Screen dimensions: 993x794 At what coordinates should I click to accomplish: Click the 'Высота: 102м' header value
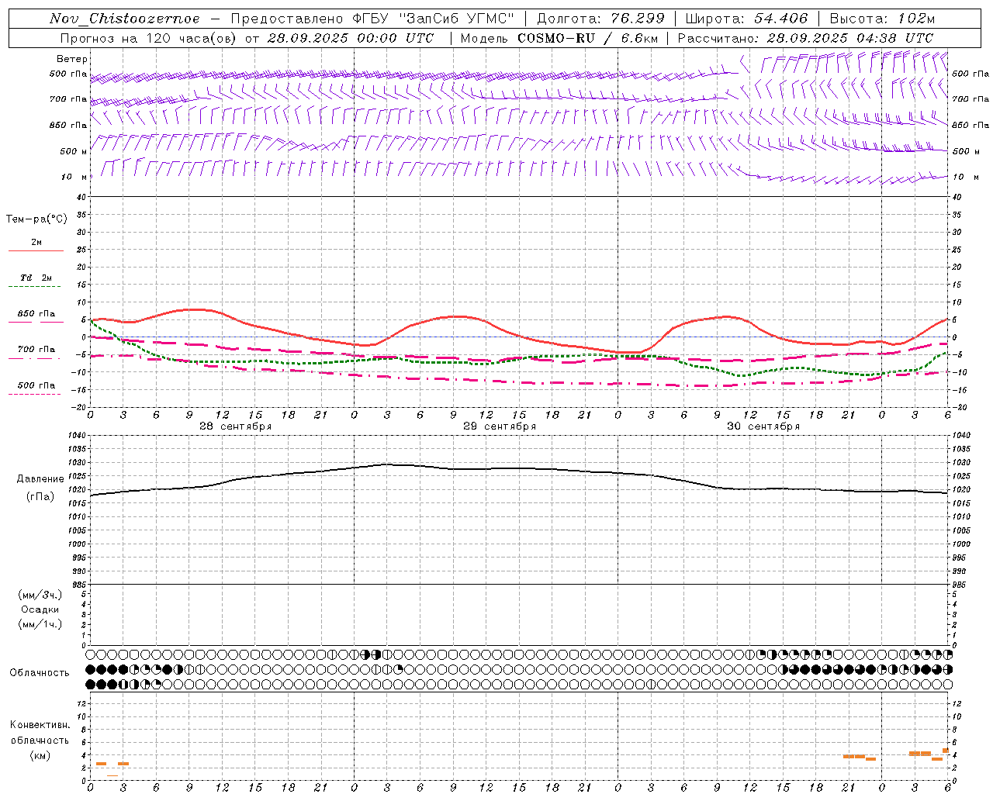[x=882, y=19]
